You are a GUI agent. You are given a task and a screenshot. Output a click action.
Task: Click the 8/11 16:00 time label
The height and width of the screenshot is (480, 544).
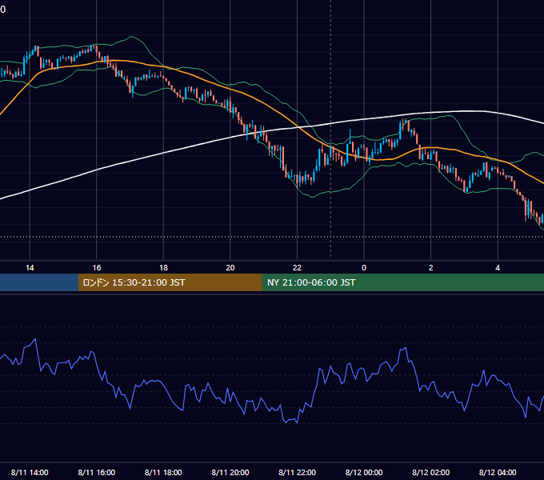[97, 472]
